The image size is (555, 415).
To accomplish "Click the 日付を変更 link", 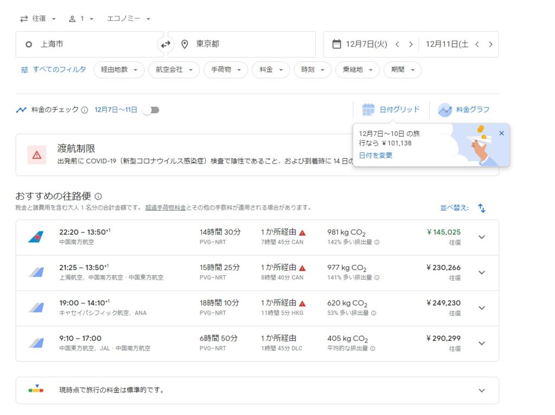I will (376, 155).
